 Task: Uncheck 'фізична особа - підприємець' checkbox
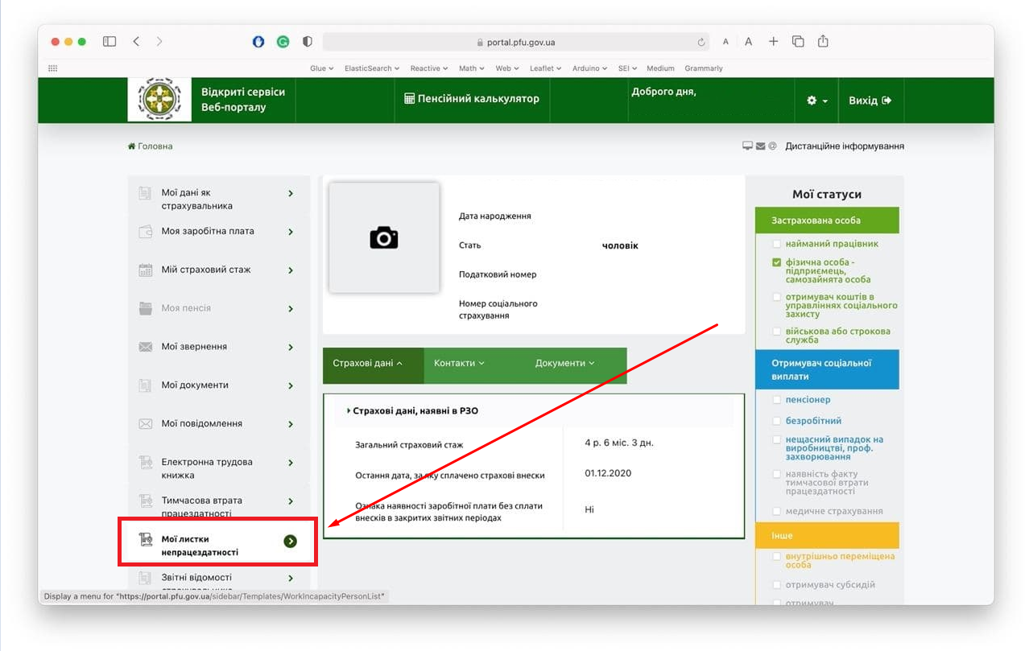[776, 262]
